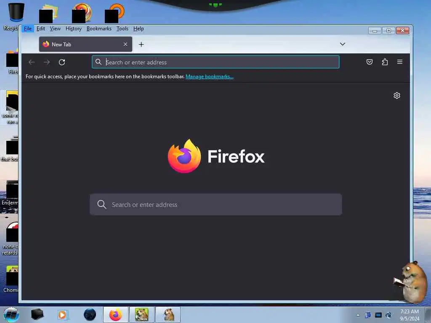Open new tab personalize gear icon

tap(396, 95)
